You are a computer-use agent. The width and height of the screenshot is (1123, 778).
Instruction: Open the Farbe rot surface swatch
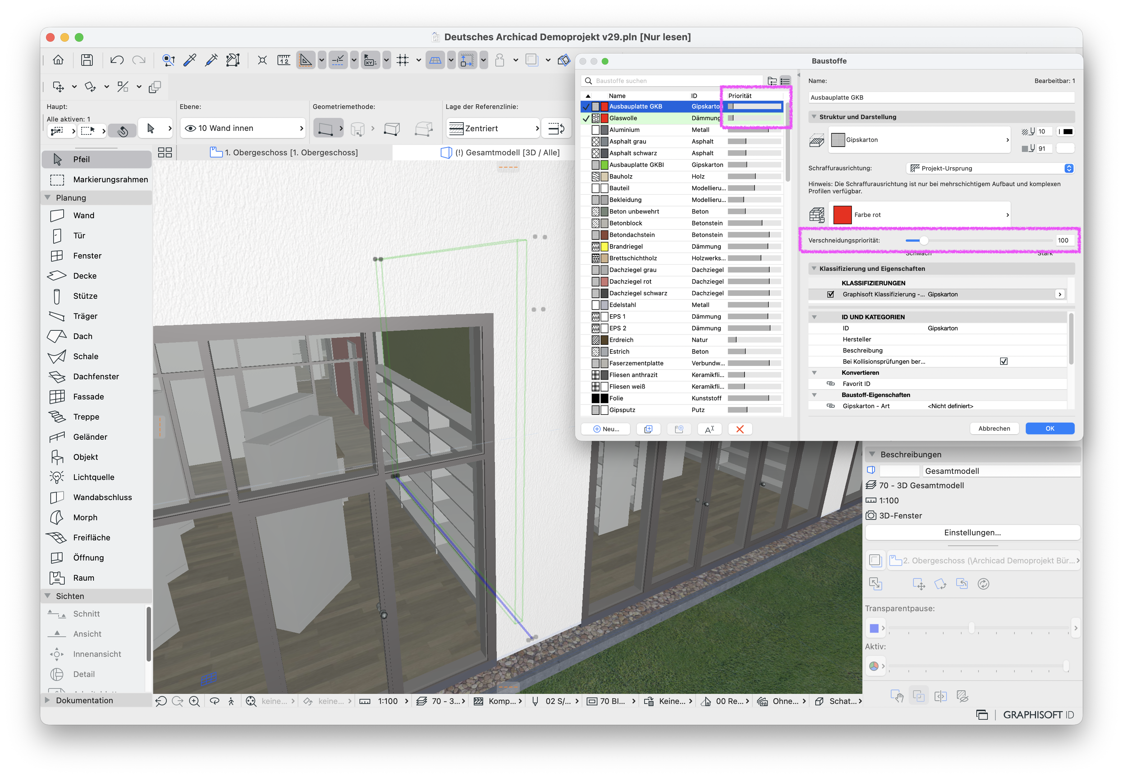(920, 215)
